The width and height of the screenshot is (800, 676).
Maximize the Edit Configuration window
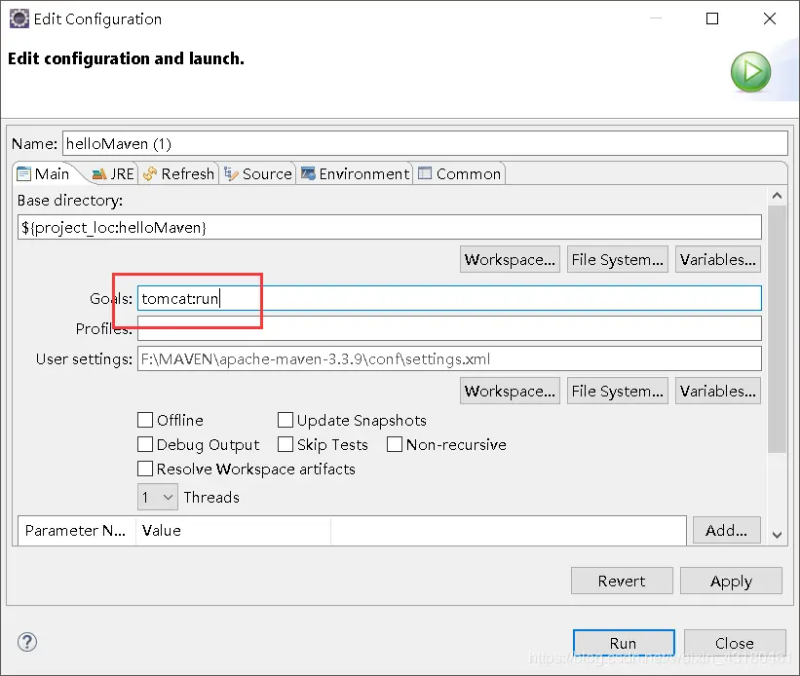(712, 19)
